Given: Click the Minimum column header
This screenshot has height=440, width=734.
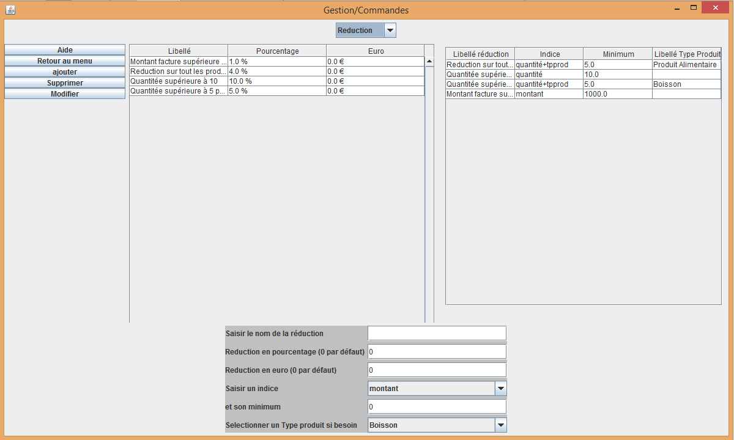Looking at the screenshot, I should tap(618, 54).
